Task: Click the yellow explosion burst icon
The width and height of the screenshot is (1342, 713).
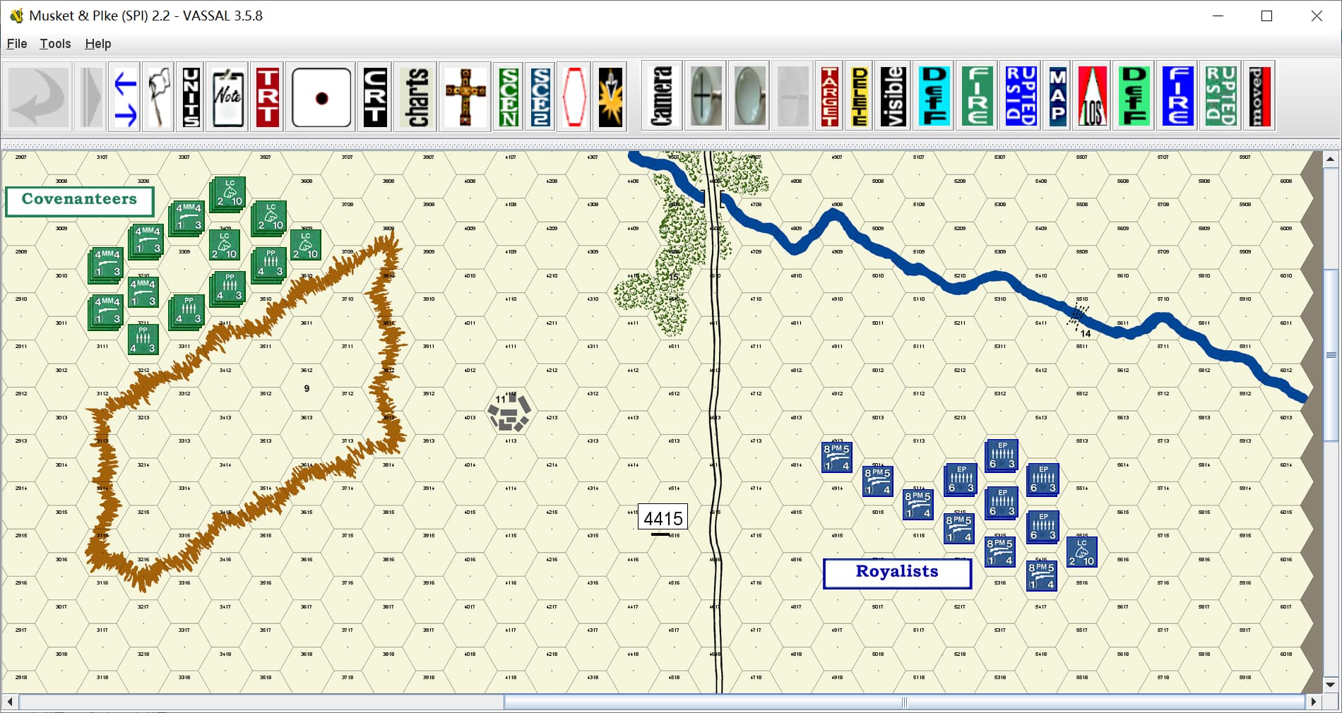Action: click(x=610, y=97)
